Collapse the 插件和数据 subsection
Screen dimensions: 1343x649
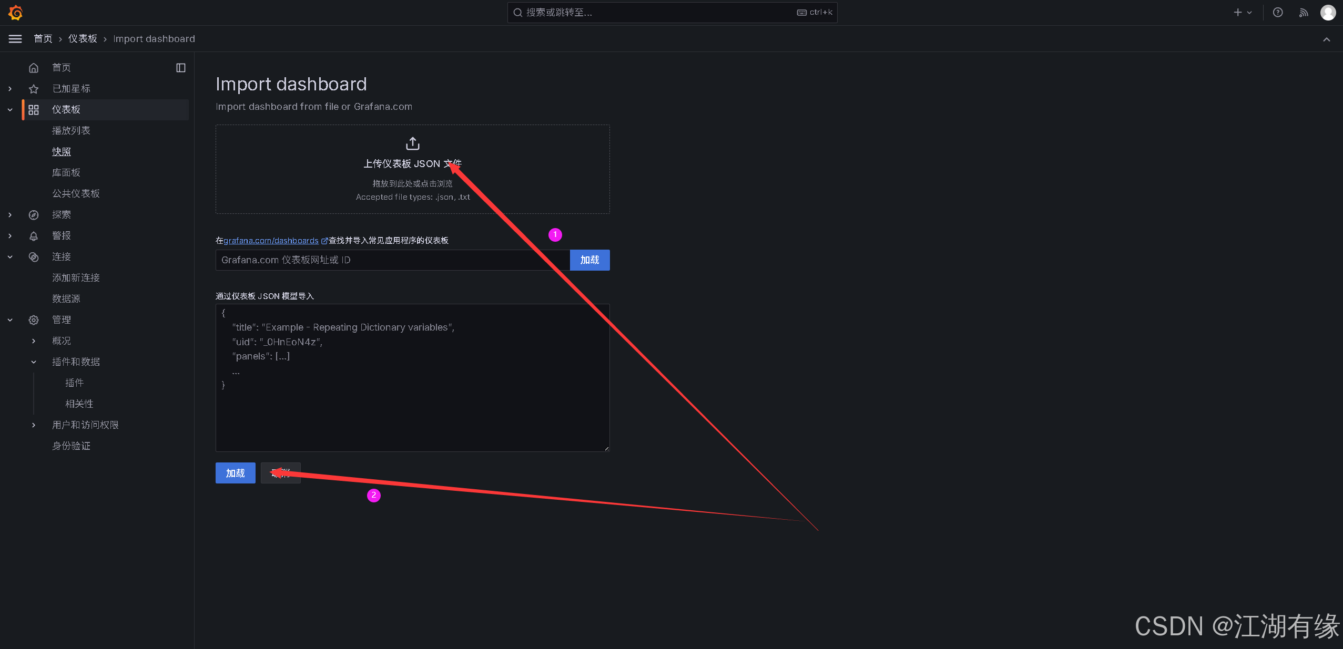[34, 362]
